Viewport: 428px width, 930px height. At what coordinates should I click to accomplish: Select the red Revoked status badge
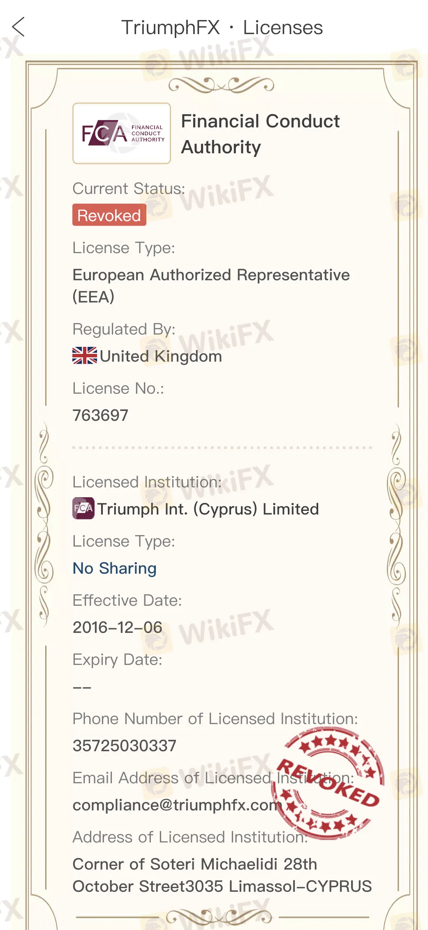tap(109, 215)
